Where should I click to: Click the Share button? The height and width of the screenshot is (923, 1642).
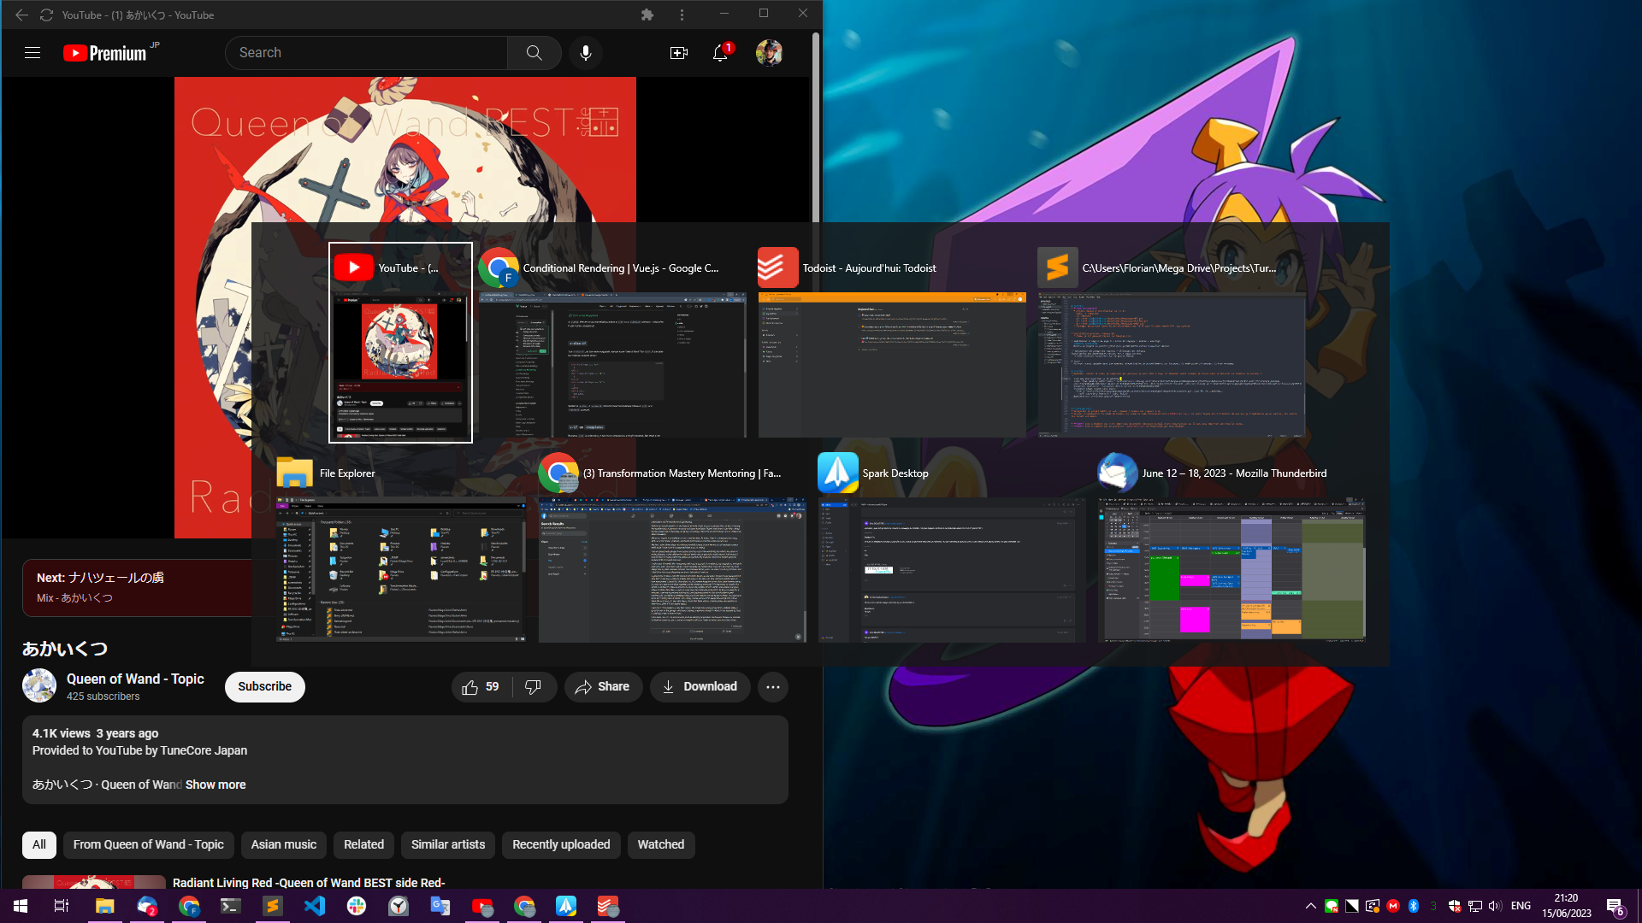click(x=603, y=687)
